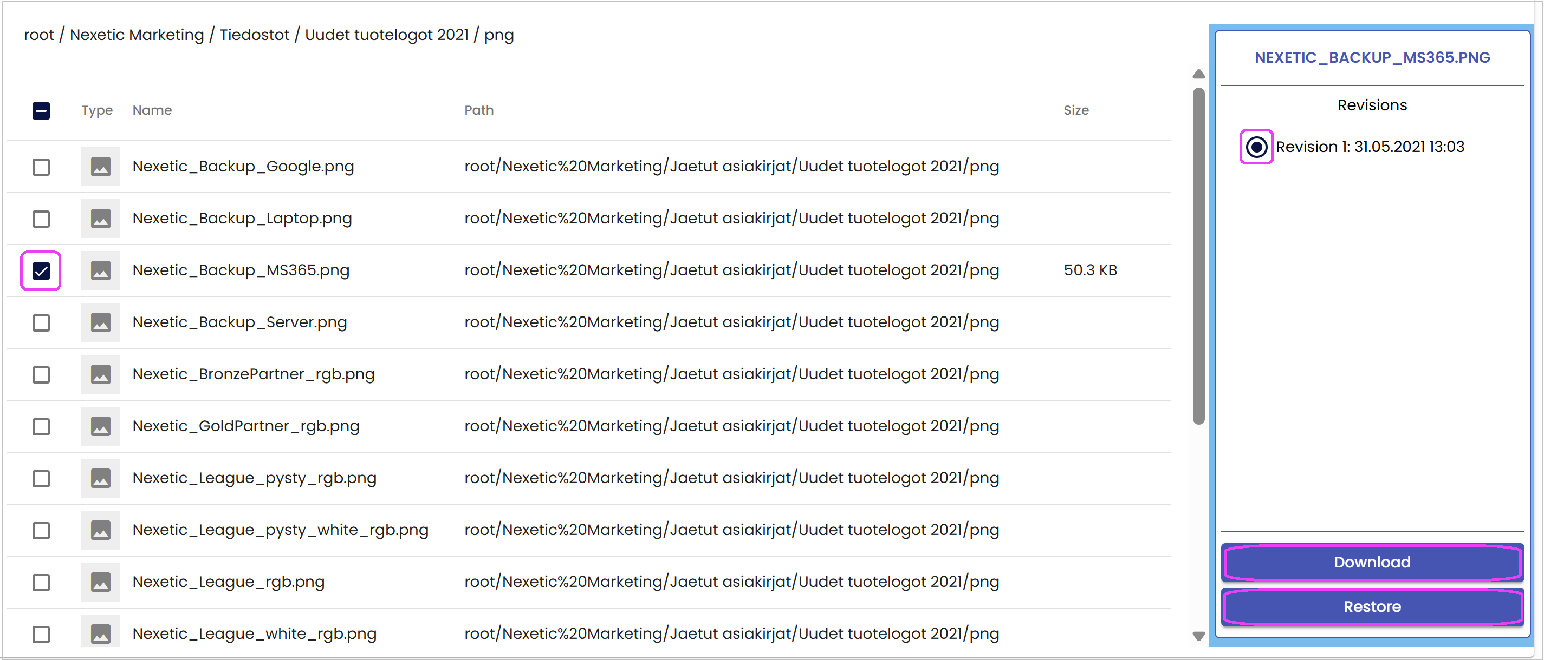Sort by Path column header

pyautogui.click(x=479, y=110)
